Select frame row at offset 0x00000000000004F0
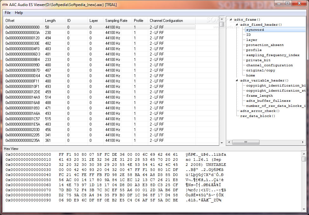This screenshot has width=309, height=215. [100, 49]
